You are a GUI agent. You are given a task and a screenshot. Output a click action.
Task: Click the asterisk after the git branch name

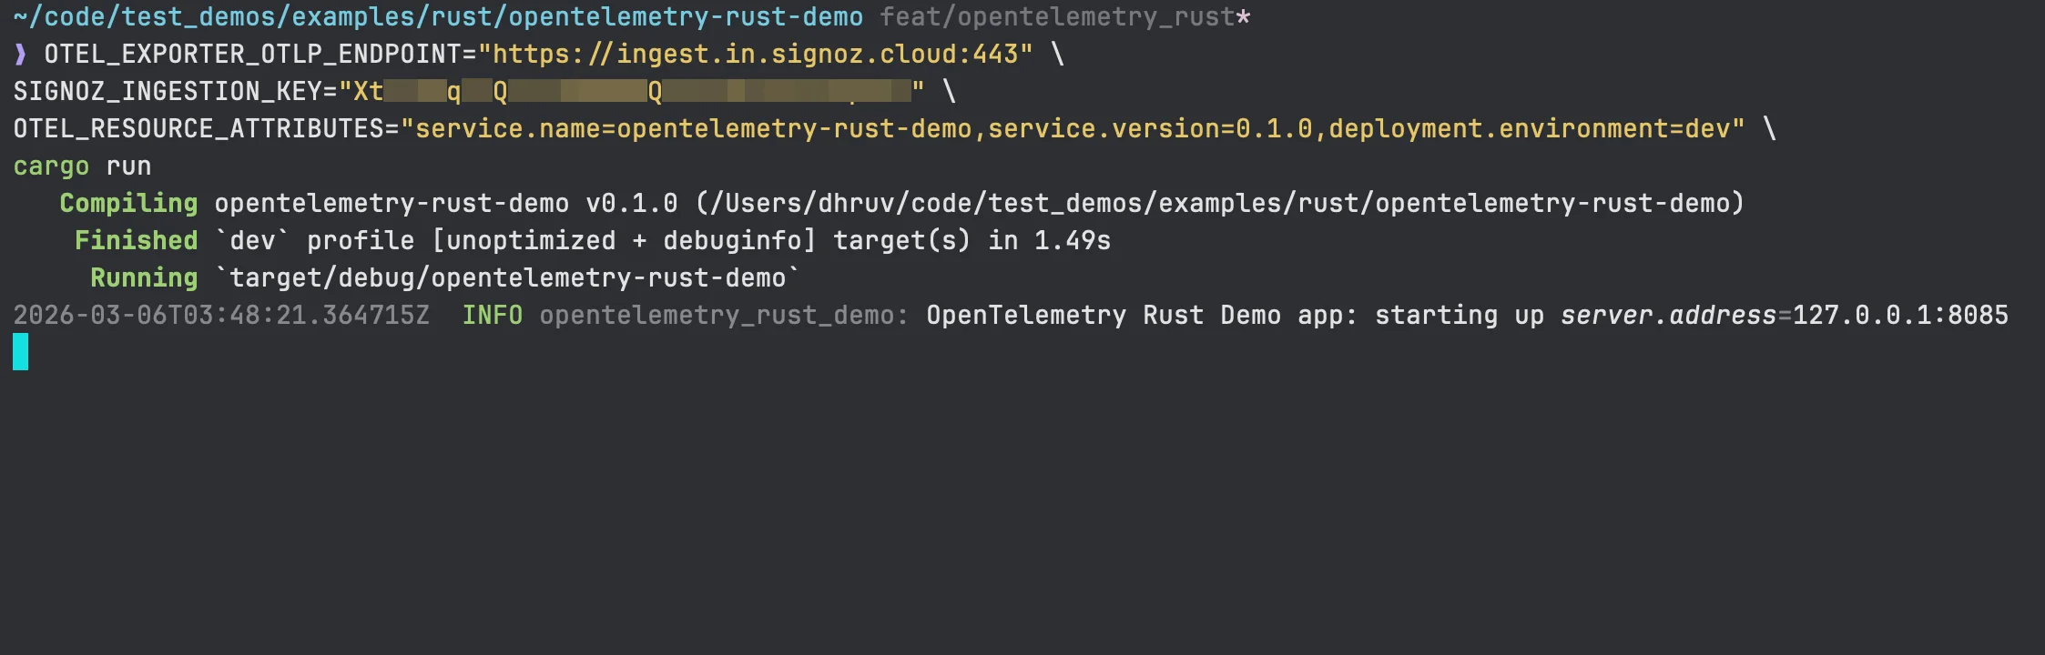(x=1243, y=17)
